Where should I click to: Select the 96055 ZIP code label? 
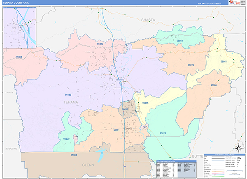pyautogui.click(x=145, y=103)
